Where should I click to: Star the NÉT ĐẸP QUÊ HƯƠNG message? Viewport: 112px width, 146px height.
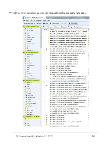tap(45, 36)
